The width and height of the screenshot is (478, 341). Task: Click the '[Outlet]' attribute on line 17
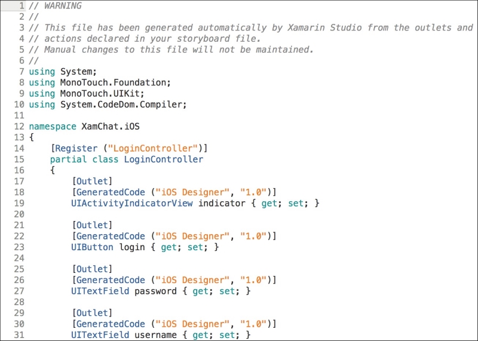92,182
